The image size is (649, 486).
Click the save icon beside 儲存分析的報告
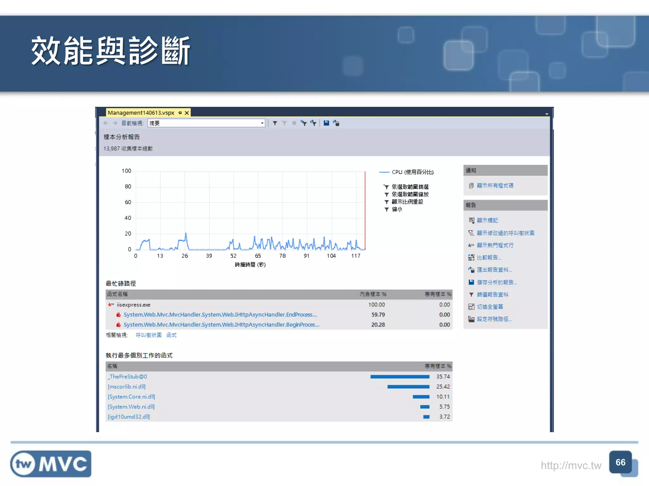472,282
